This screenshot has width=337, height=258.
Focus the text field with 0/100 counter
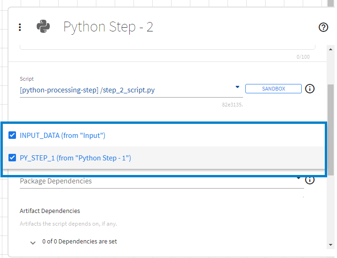click(167, 46)
